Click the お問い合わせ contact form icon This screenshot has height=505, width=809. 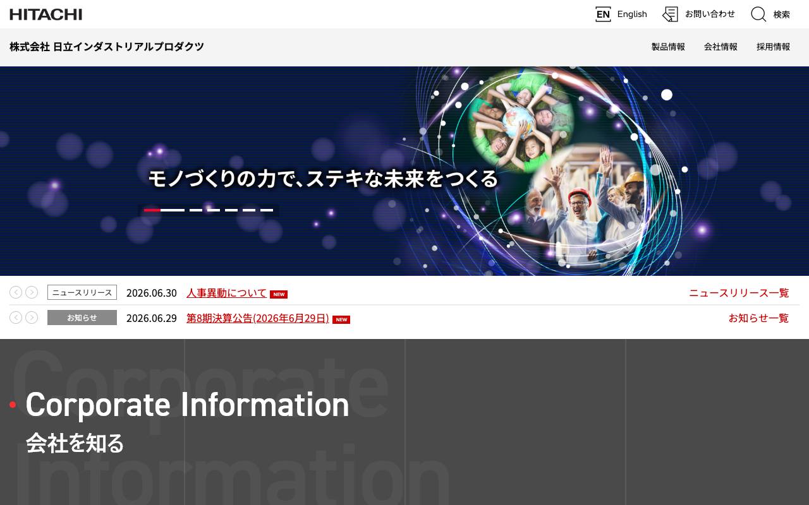point(670,14)
